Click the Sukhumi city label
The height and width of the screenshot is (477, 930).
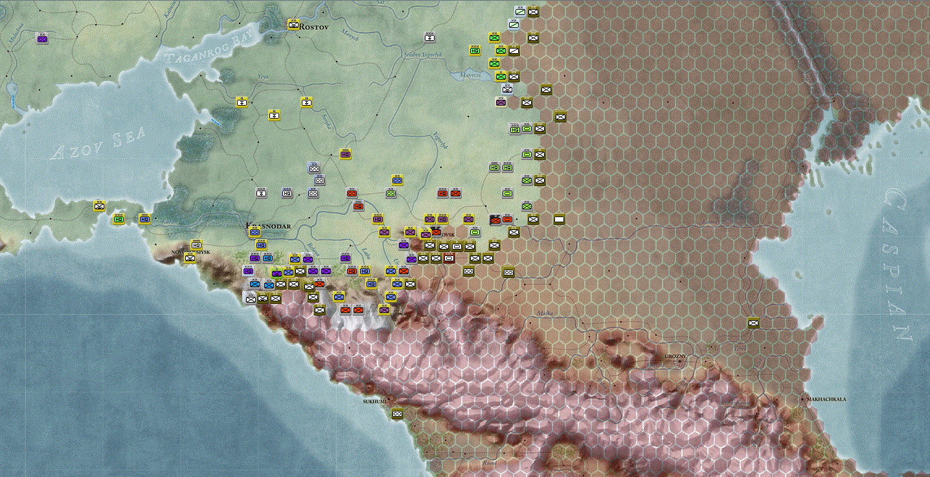pyautogui.click(x=374, y=402)
